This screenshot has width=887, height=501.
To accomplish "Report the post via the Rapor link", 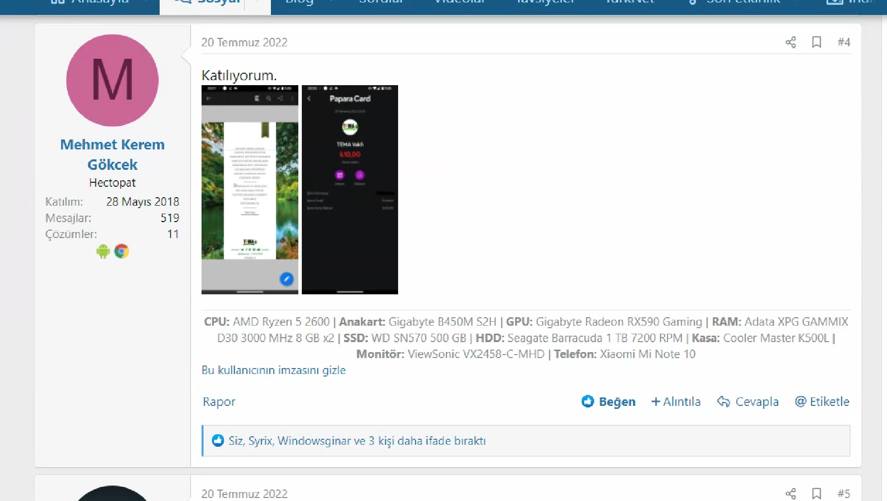I will 219,401.
